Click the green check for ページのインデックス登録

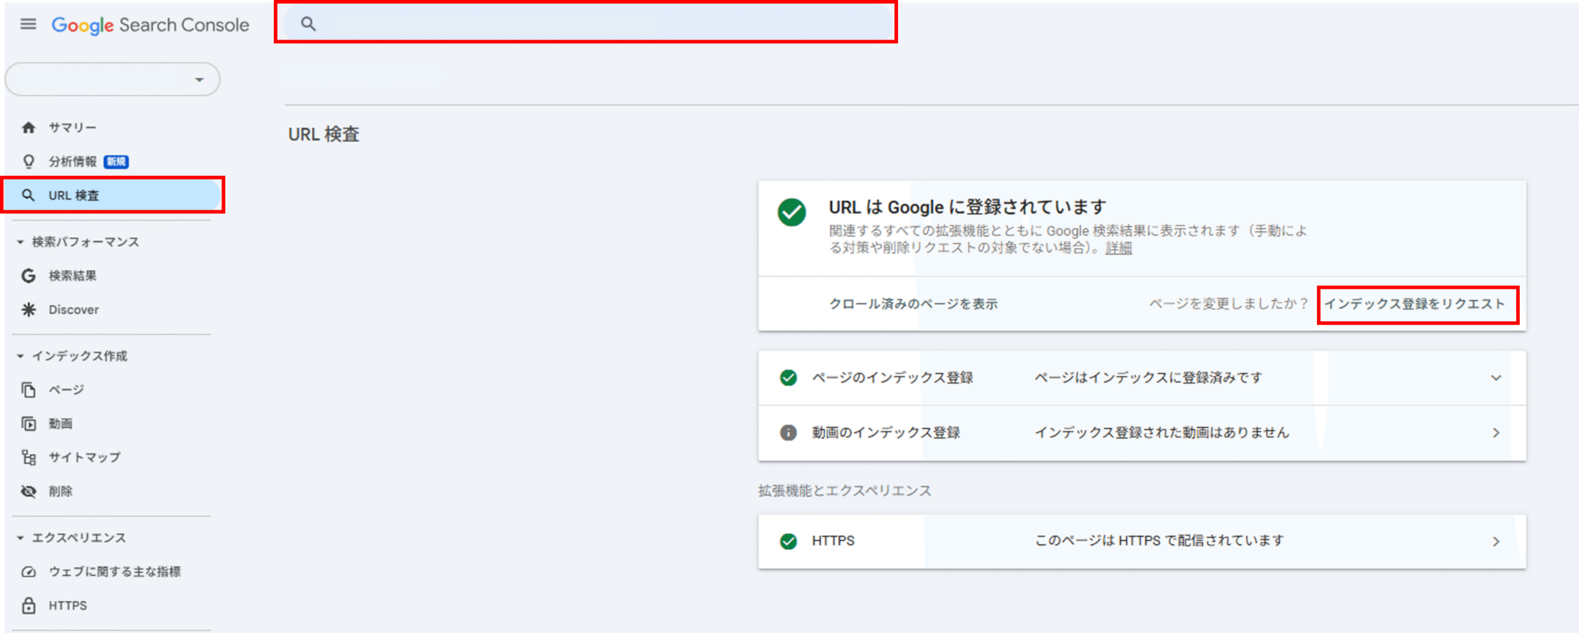point(788,378)
